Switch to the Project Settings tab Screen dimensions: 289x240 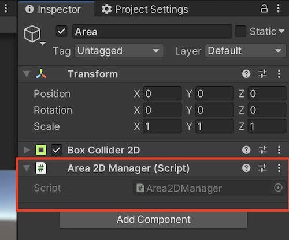144,9
